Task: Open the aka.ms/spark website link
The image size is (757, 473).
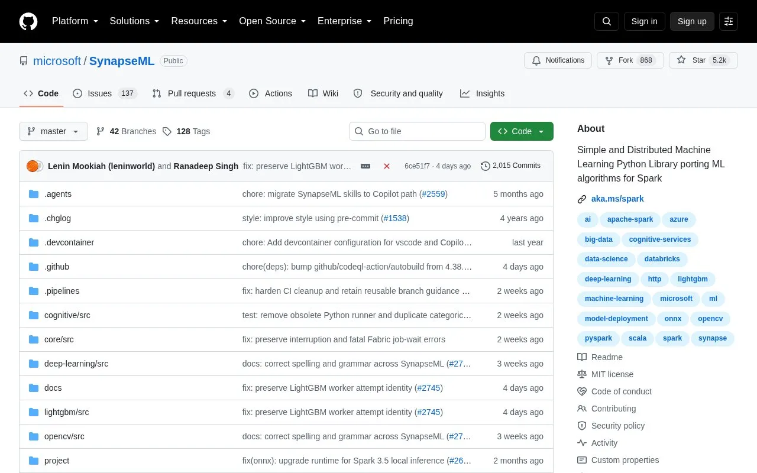Action: [617, 199]
